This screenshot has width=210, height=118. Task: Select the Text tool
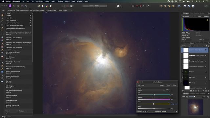tap(2, 75)
